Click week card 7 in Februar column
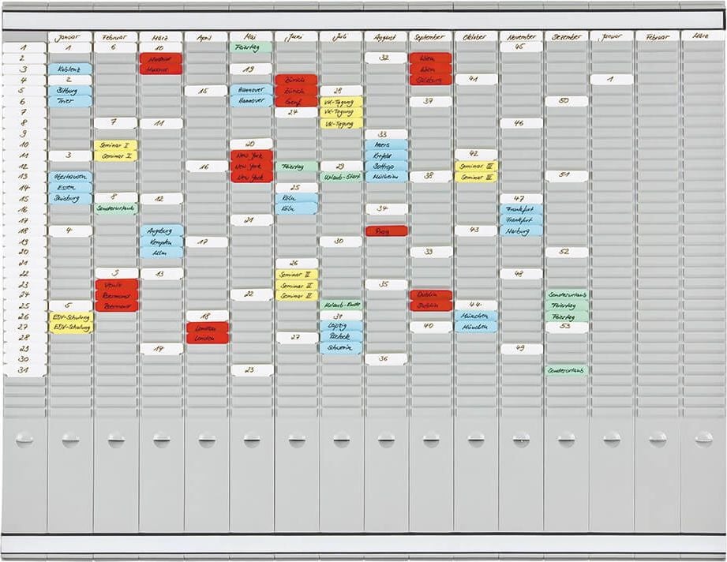The height and width of the screenshot is (562, 727). click(116, 123)
